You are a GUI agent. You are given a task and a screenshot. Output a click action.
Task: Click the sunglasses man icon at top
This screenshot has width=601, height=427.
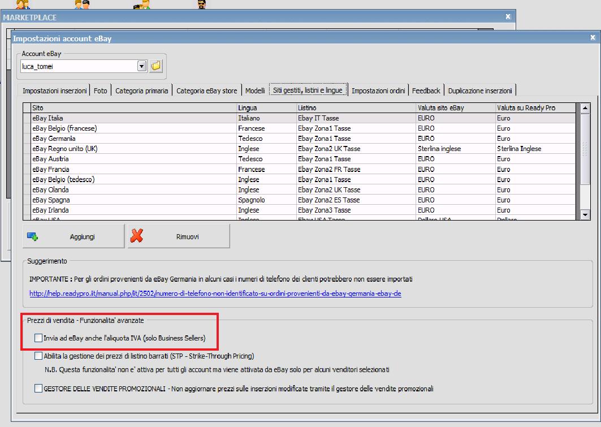[201, 5]
